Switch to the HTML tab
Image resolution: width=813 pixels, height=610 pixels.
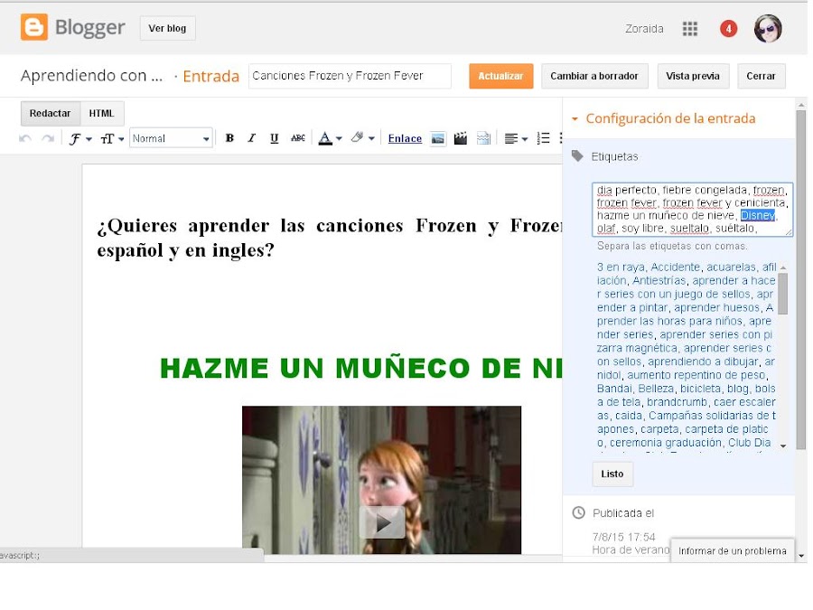101,113
